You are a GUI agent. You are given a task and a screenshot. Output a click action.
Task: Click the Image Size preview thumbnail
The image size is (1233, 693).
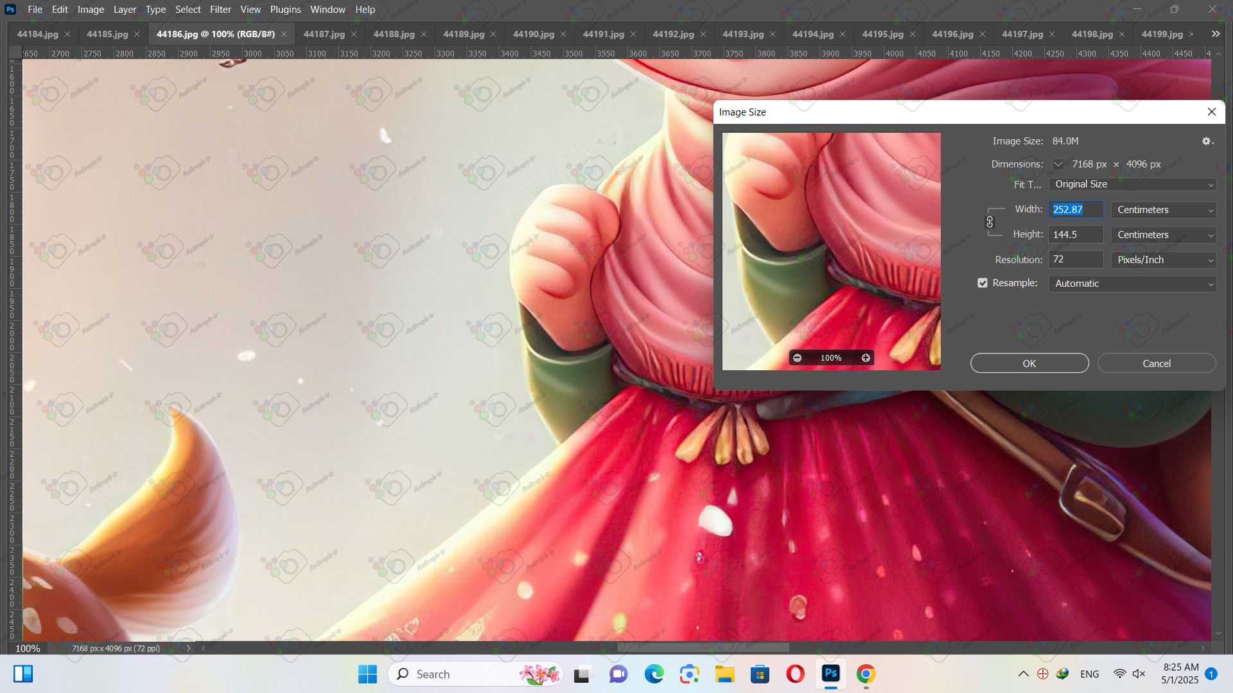pos(832,251)
